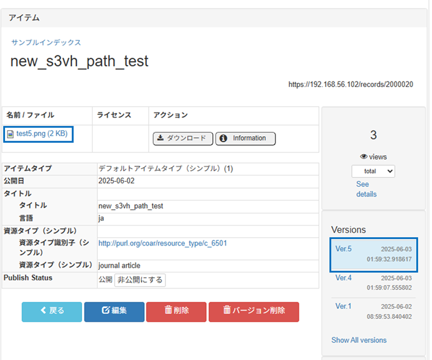Open the total views period dropdown

point(373,171)
